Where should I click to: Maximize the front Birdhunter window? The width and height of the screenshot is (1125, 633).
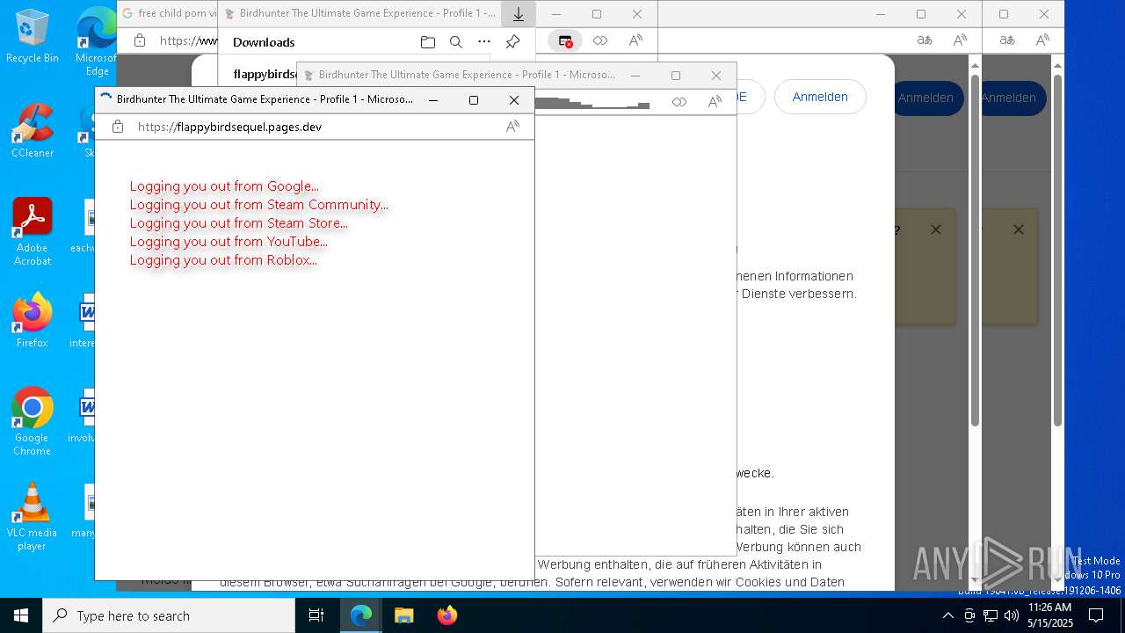pyautogui.click(x=474, y=100)
